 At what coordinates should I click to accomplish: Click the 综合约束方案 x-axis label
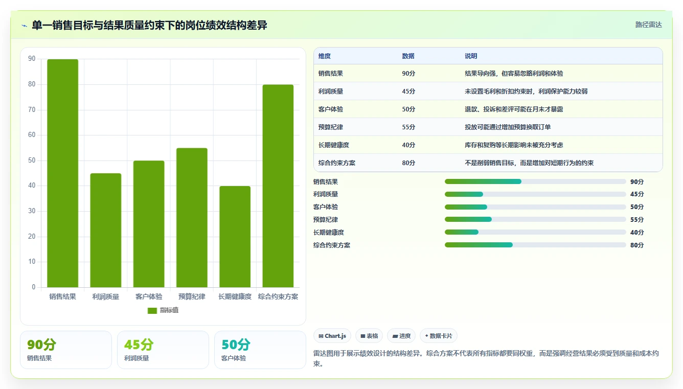tap(278, 296)
